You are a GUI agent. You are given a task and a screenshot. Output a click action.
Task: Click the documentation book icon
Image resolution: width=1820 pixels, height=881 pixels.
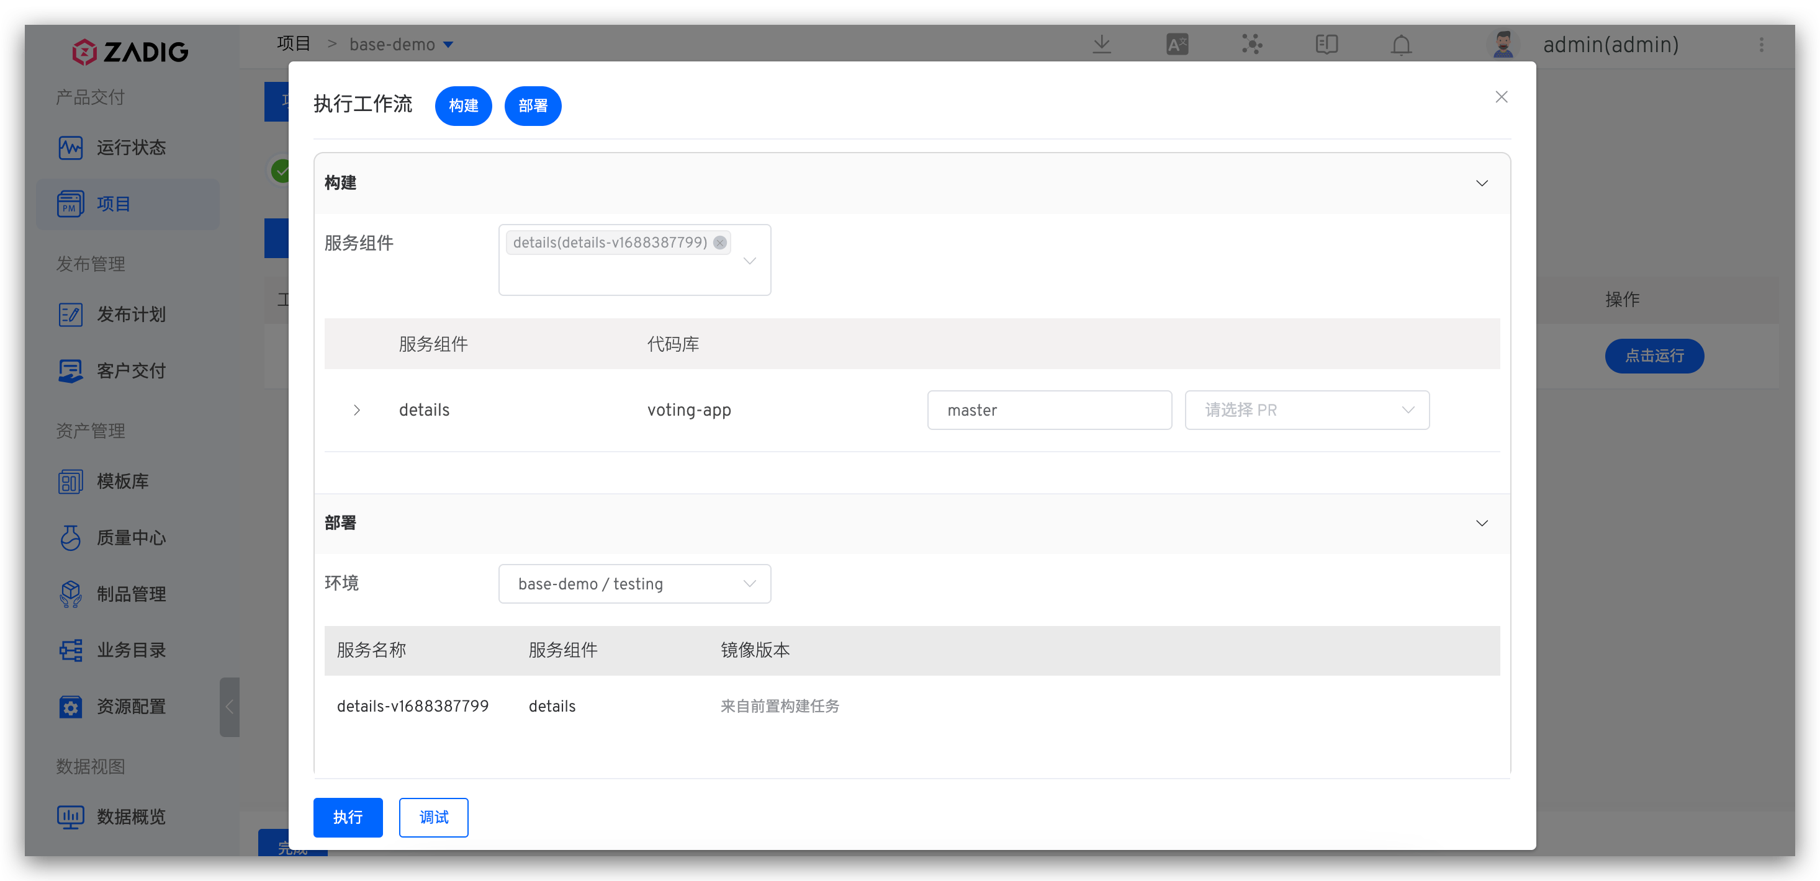pos(1326,45)
